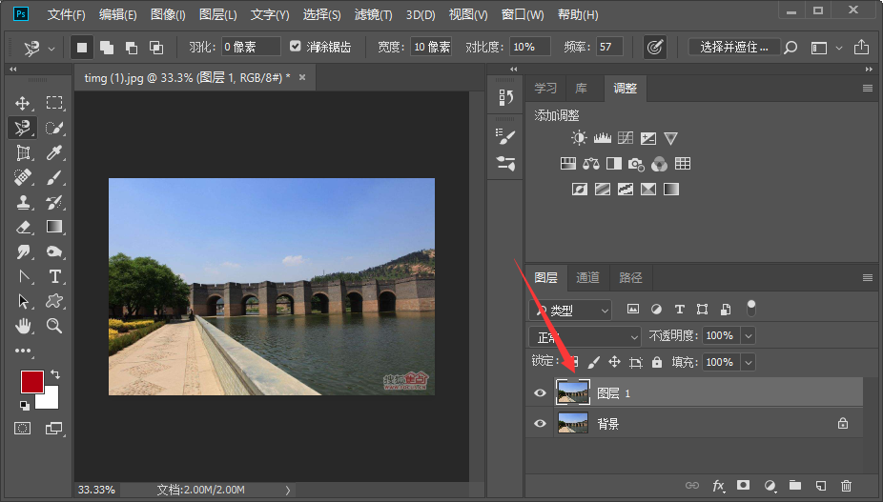Select the Zoom tool
883x502 pixels.
[54, 326]
